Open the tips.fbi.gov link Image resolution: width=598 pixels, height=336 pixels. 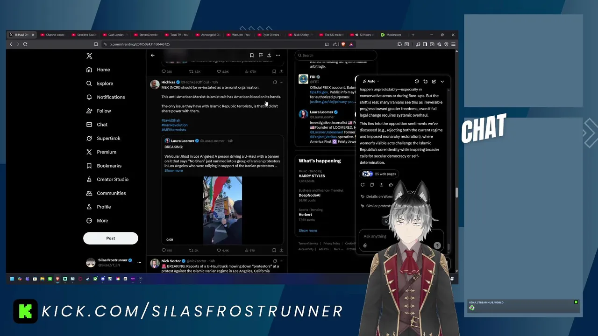click(x=319, y=92)
